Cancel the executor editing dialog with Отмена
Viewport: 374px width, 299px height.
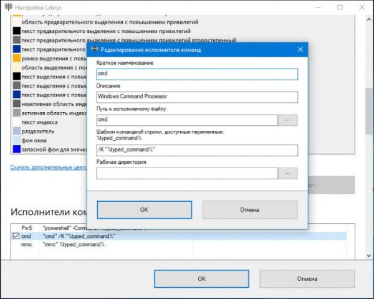[x=250, y=210]
